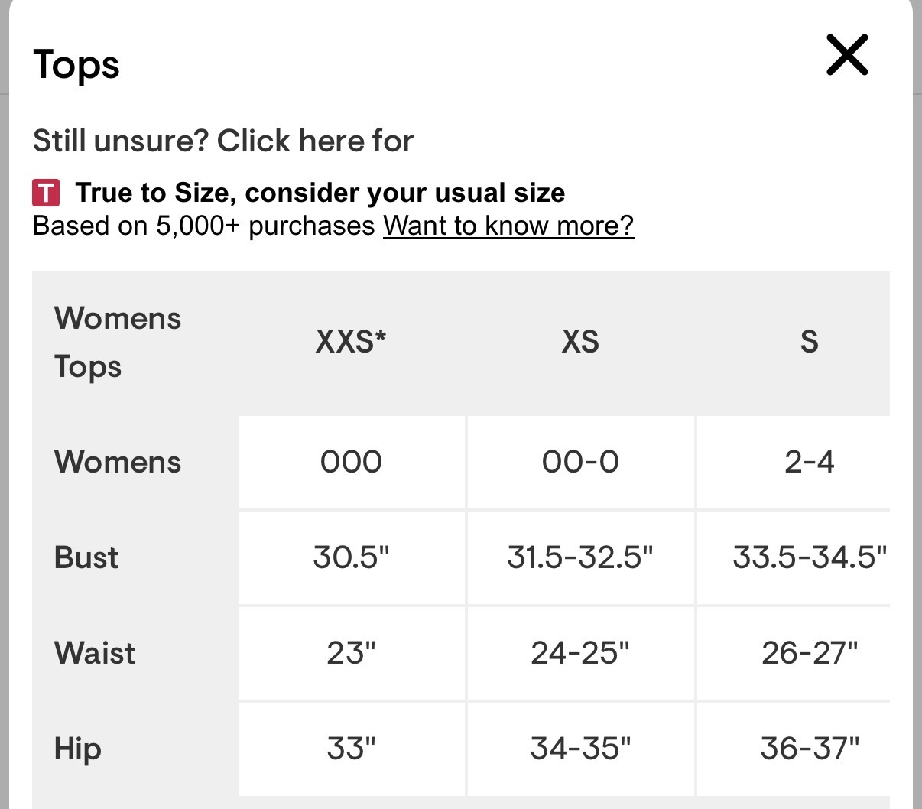Viewport: 922px width, 809px height.
Task: Select the S column header
Action: click(809, 342)
